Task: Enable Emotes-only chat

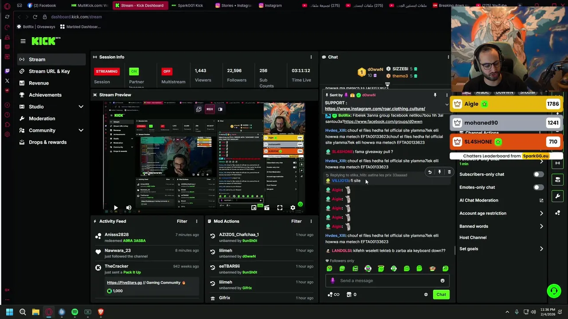Action: point(538,187)
